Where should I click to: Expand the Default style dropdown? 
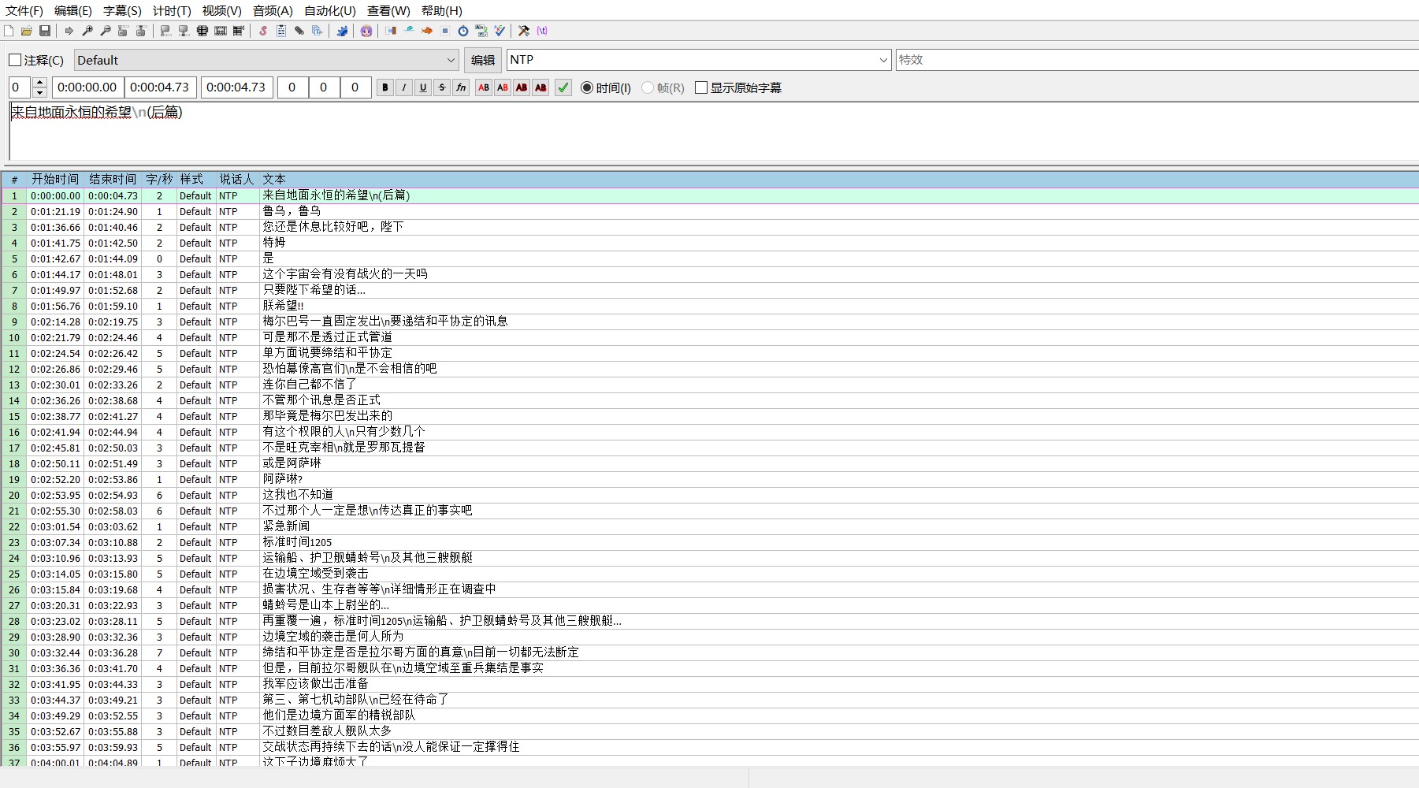[x=451, y=60]
